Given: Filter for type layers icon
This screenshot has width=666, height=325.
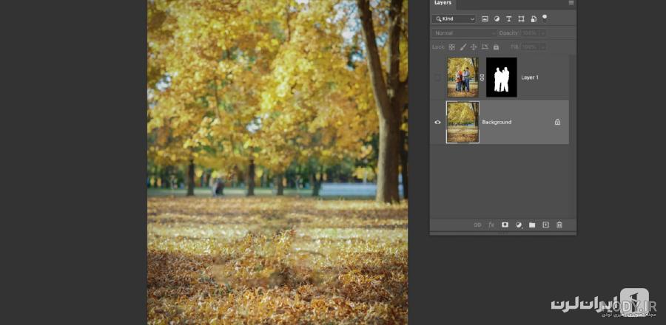Looking at the screenshot, I should point(509,18).
